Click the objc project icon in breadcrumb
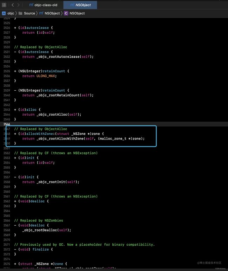Viewport: 228px width, 271px height. click(4, 13)
